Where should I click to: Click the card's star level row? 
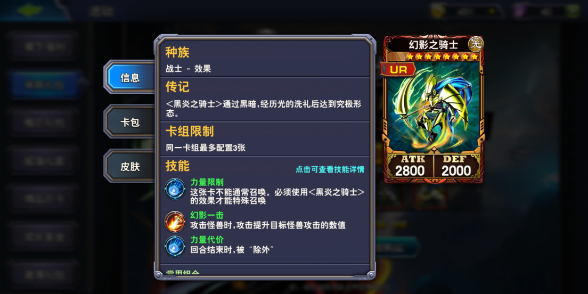pyautogui.click(x=442, y=57)
